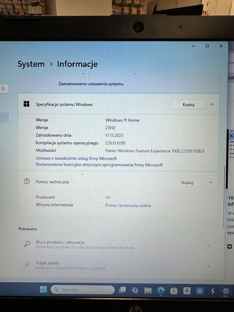
Task: Launch Copilot from the taskbar
Action: point(135,290)
